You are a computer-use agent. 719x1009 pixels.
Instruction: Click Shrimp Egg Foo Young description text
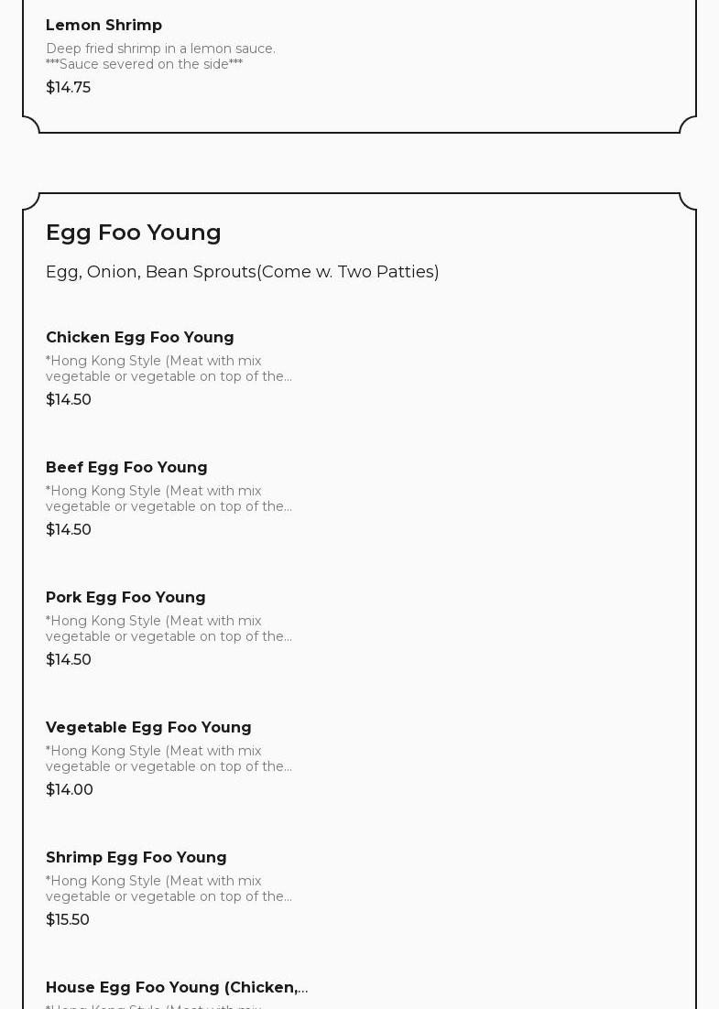(x=169, y=889)
